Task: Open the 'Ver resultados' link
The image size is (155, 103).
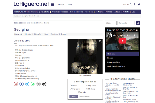Action: [84, 97]
